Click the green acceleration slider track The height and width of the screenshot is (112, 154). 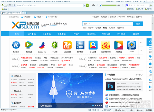click(109, 5)
